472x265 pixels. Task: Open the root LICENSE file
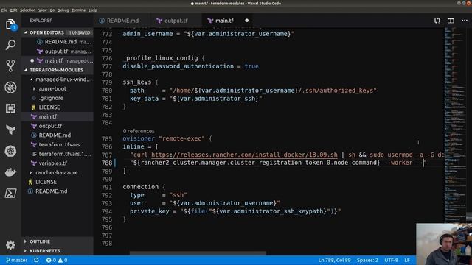[x=58, y=182]
